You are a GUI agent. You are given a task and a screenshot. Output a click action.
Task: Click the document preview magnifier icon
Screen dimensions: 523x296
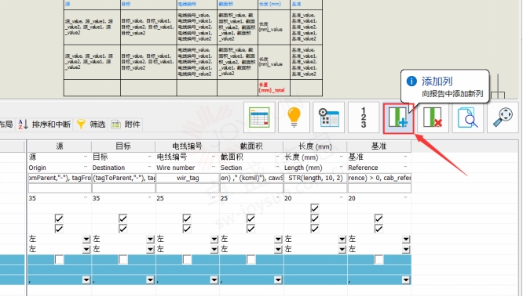467,117
